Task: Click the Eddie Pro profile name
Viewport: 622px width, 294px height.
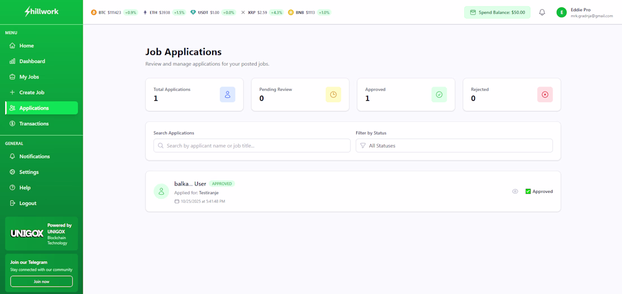Action: coord(580,10)
